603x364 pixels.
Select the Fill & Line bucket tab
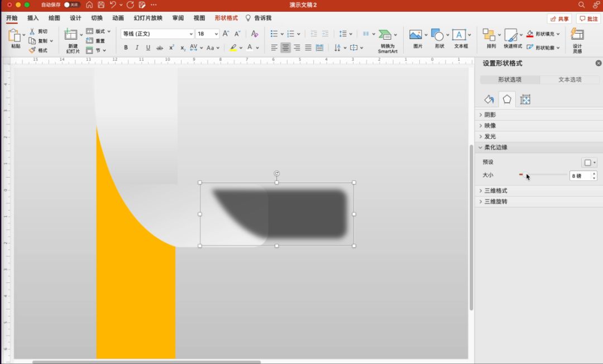[x=489, y=99]
